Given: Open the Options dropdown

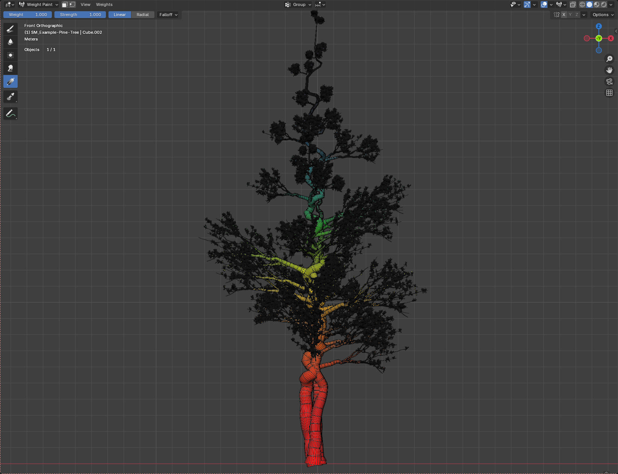Looking at the screenshot, I should (x=603, y=15).
